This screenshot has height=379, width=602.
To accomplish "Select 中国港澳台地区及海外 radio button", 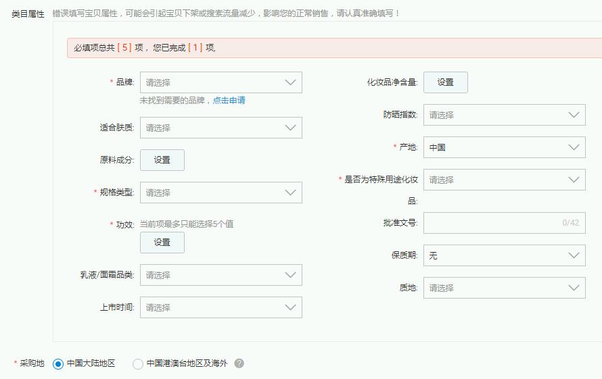I will coord(138,363).
